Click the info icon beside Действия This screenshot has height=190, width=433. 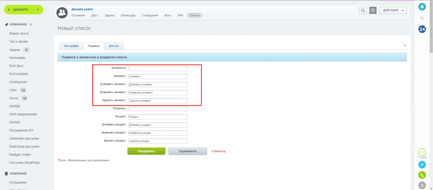tap(373, 11)
